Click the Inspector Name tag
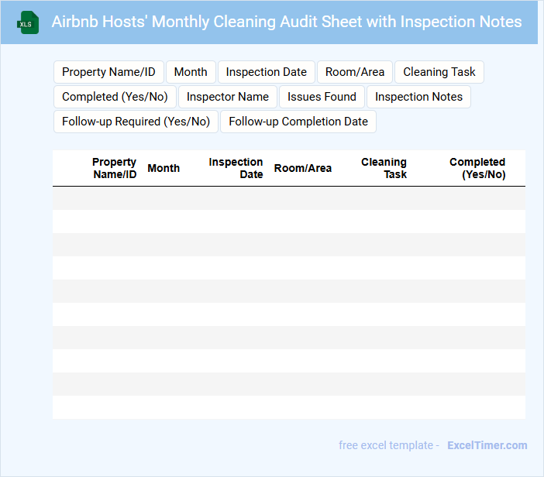This screenshot has width=544, height=477. coord(228,97)
